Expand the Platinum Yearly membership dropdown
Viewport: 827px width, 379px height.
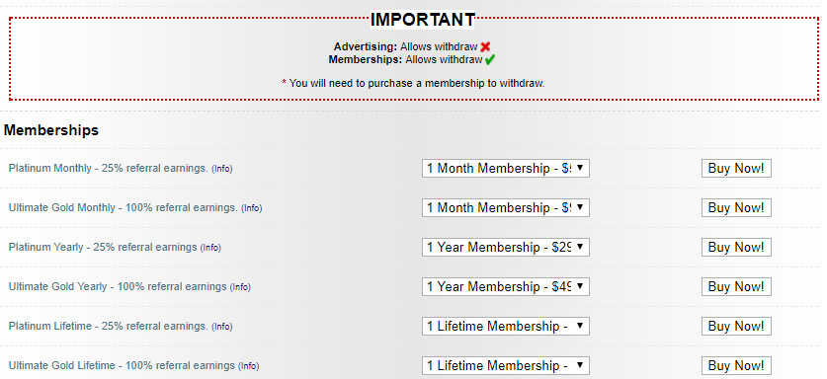[x=505, y=247]
